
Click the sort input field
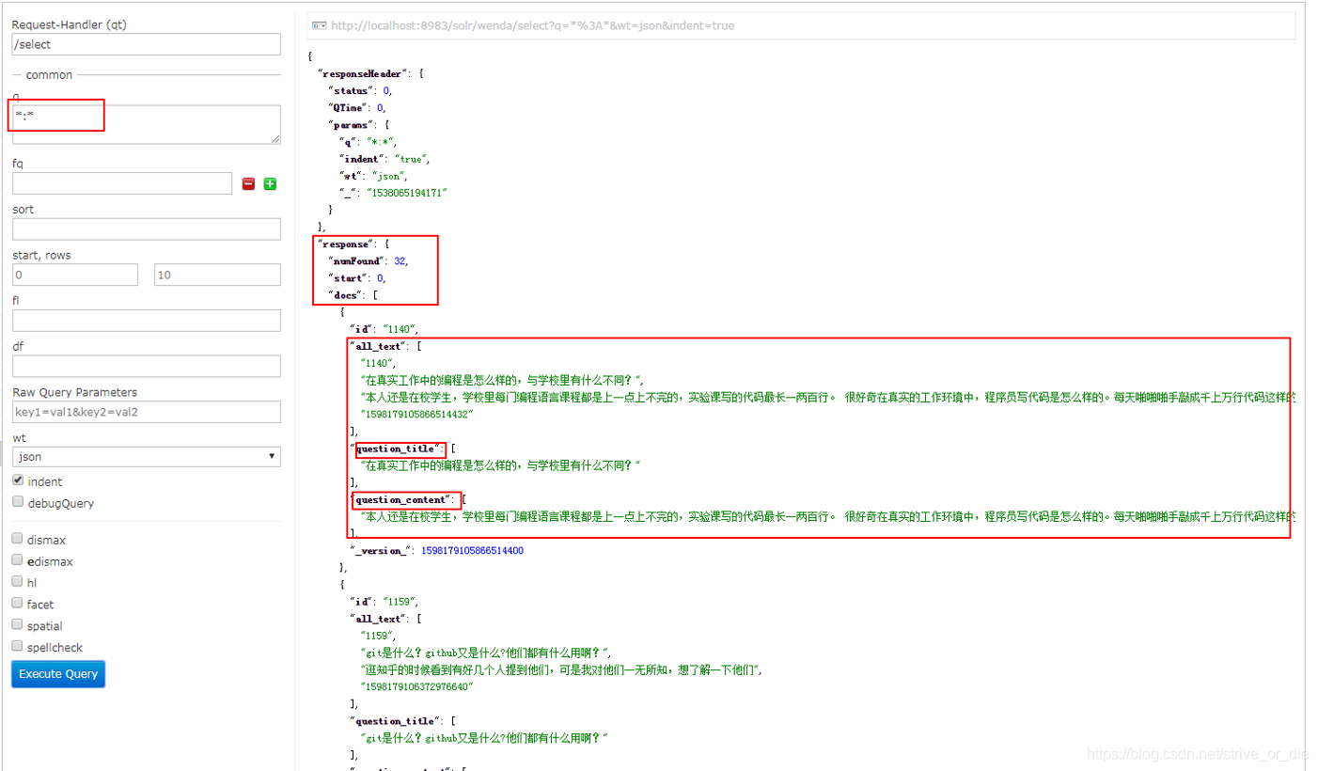(x=147, y=228)
